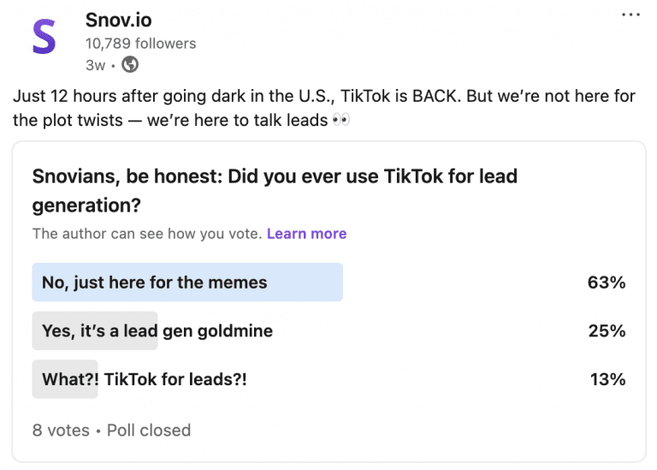This screenshot has width=657, height=470.
Task: View the 8 votes count
Action: (61, 430)
